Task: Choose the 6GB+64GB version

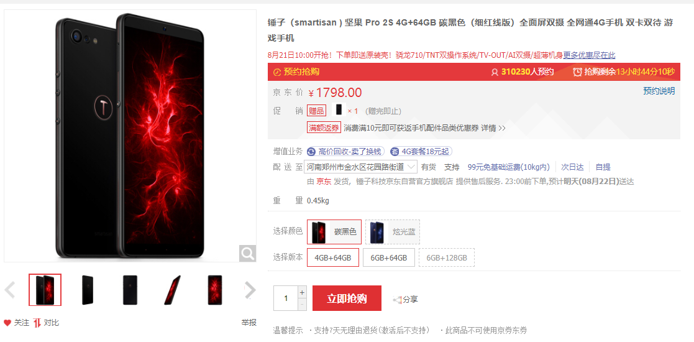Action: [x=389, y=257]
